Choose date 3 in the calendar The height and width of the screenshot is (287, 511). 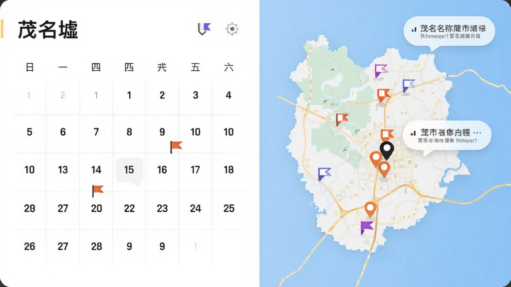pyautogui.click(x=196, y=95)
